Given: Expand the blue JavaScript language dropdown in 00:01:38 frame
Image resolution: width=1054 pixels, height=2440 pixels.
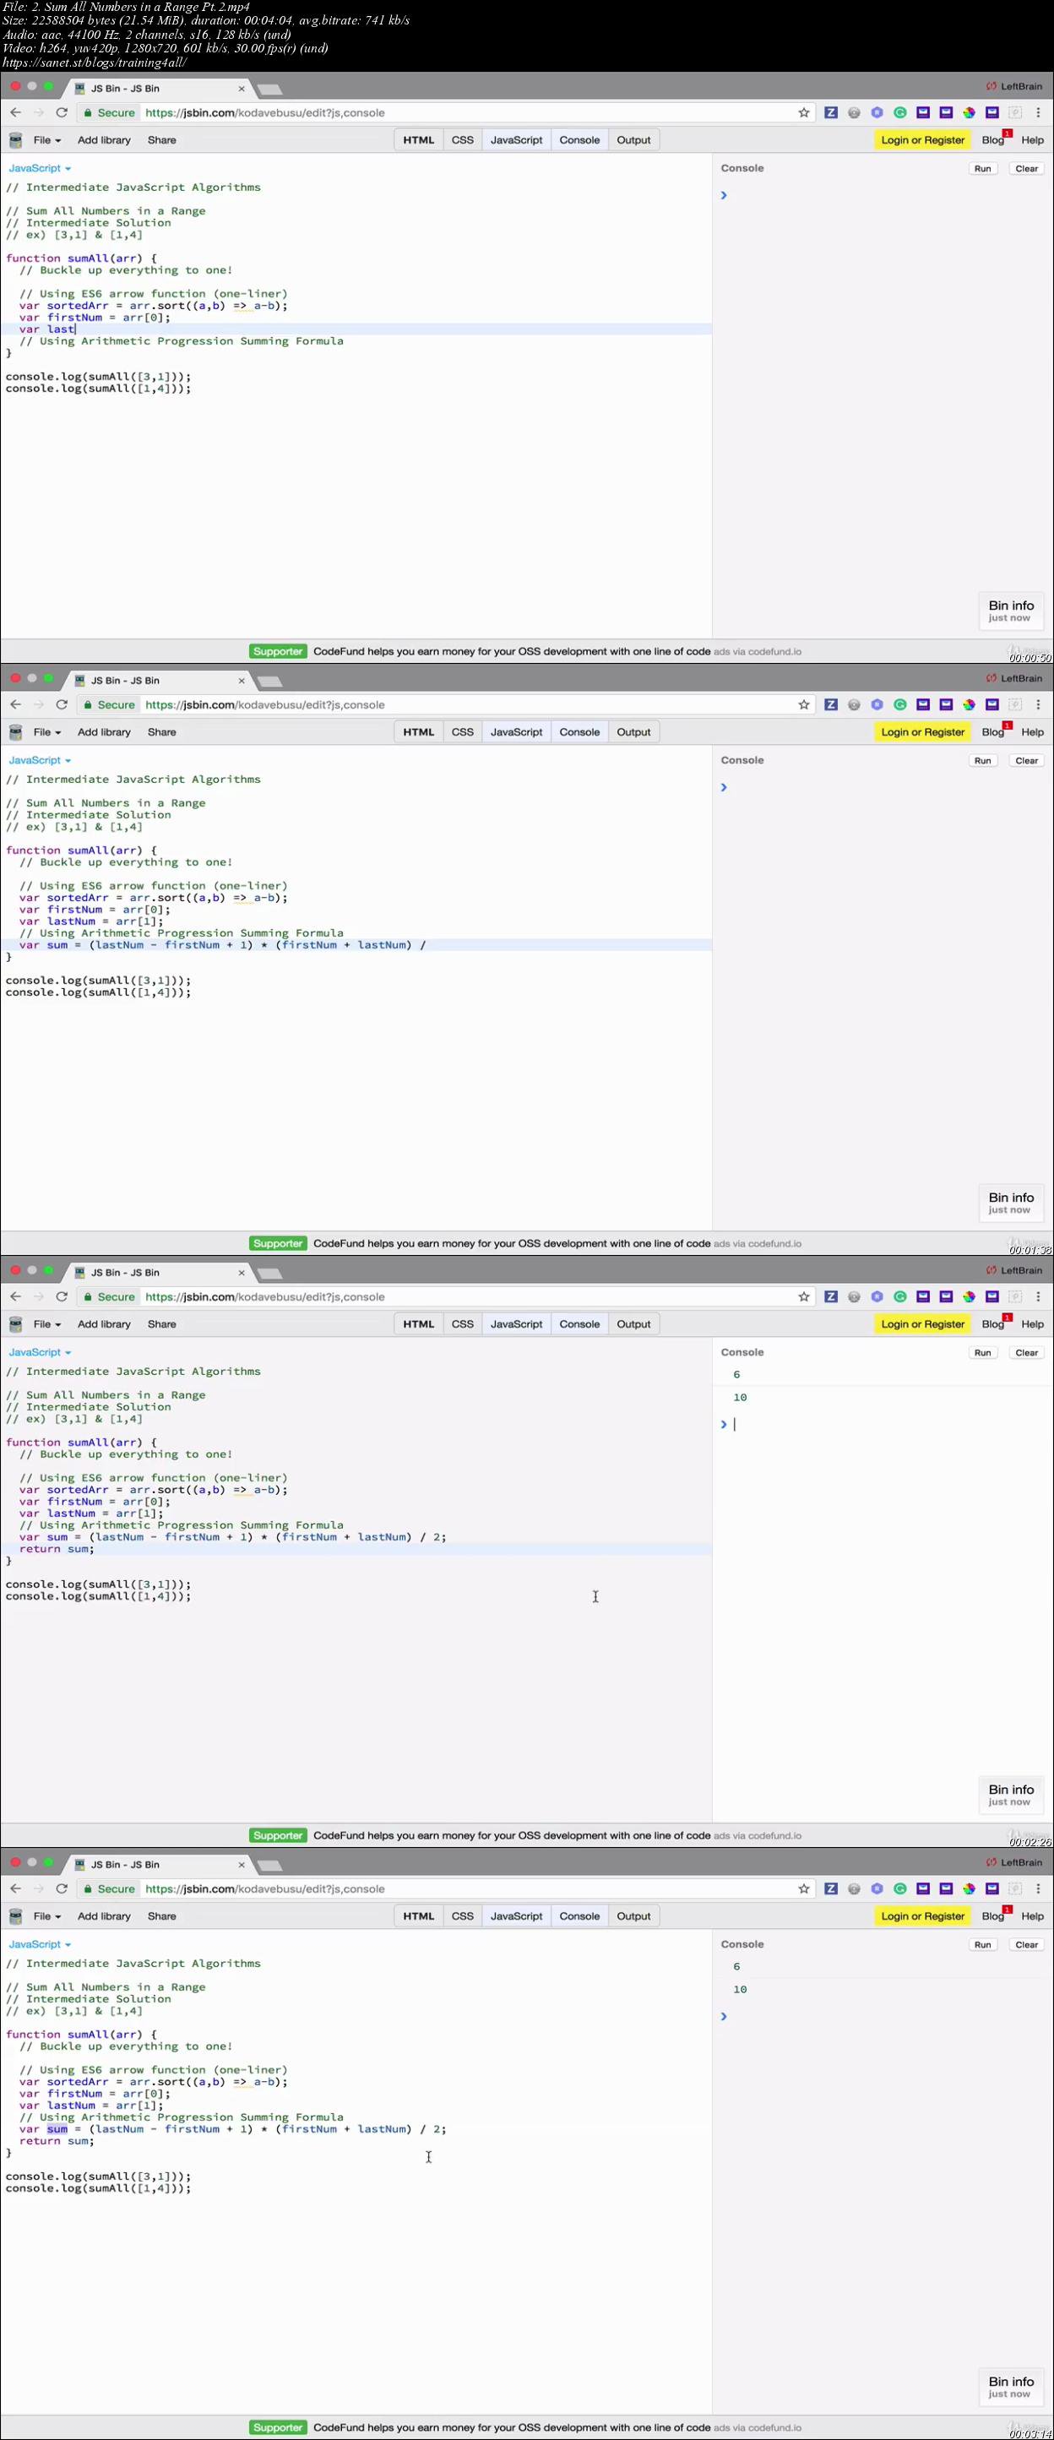Looking at the screenshot, I should coord(40,761).
